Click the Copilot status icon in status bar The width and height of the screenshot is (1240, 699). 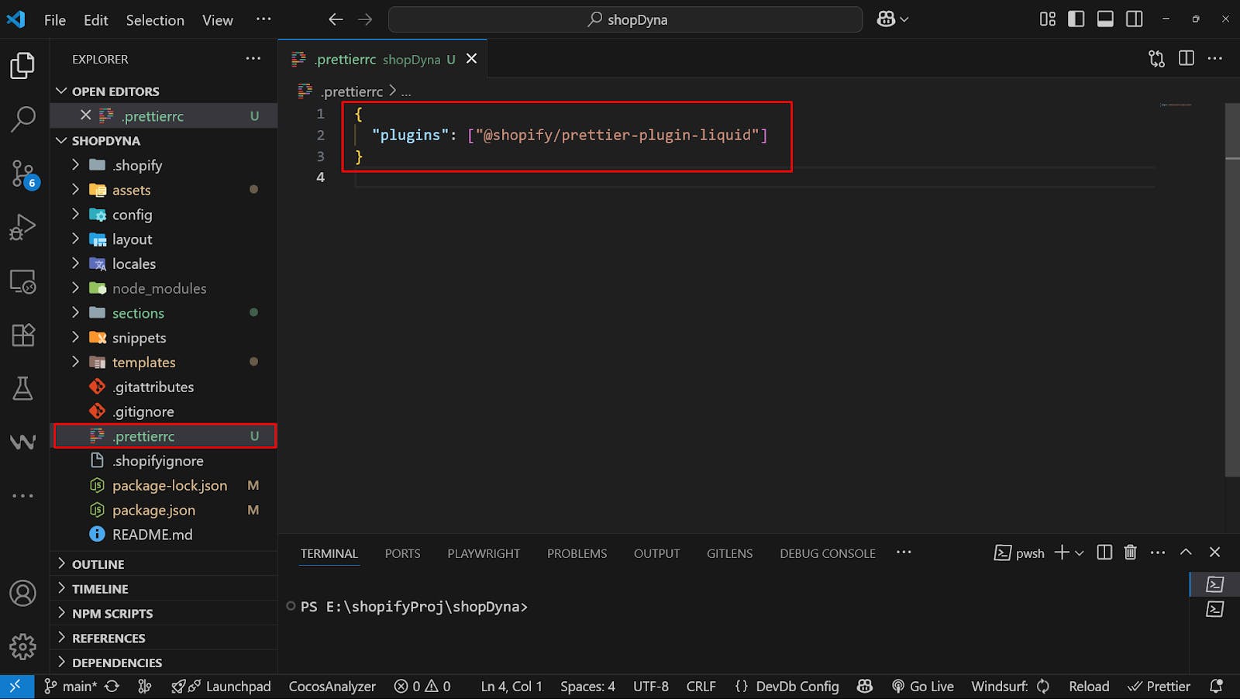coord(865,687)
